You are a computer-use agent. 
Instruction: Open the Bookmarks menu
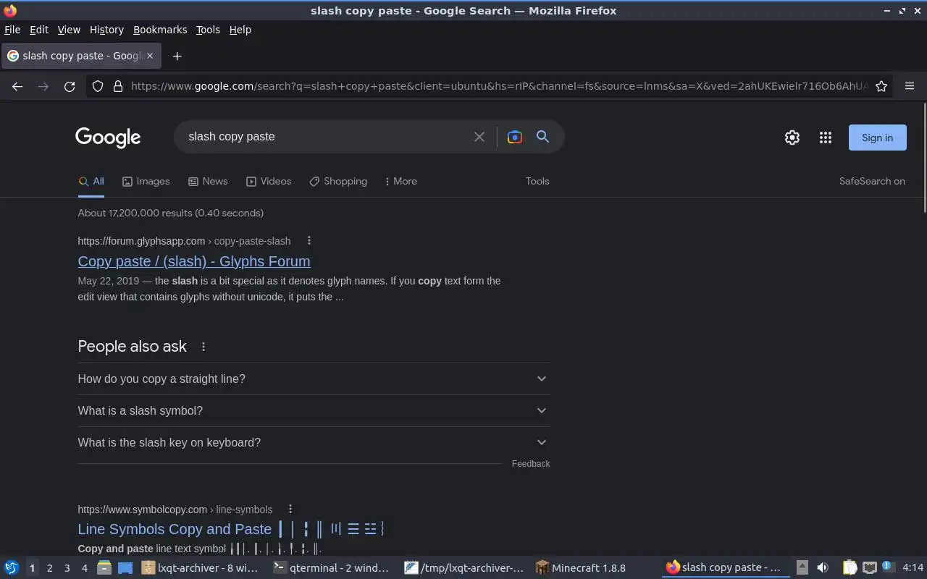[160, 30]
